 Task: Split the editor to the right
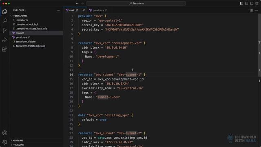coord(251,10)
